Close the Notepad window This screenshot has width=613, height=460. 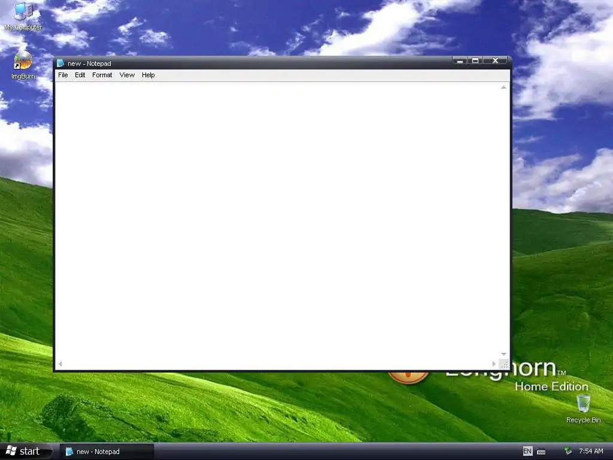click(x=495, y=60)
